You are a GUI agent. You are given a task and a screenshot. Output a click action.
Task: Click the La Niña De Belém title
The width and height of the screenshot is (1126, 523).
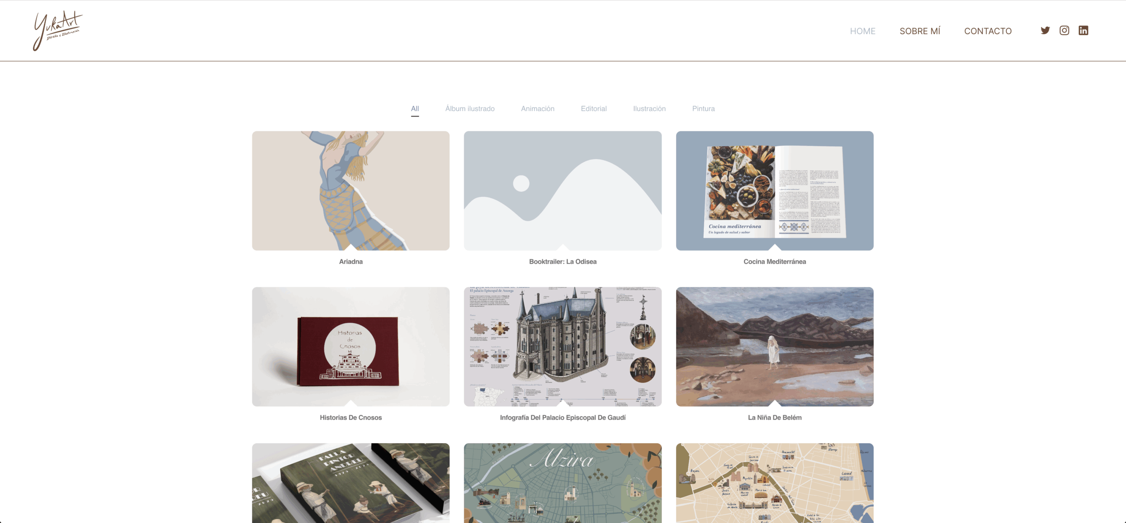coord(775,417)
